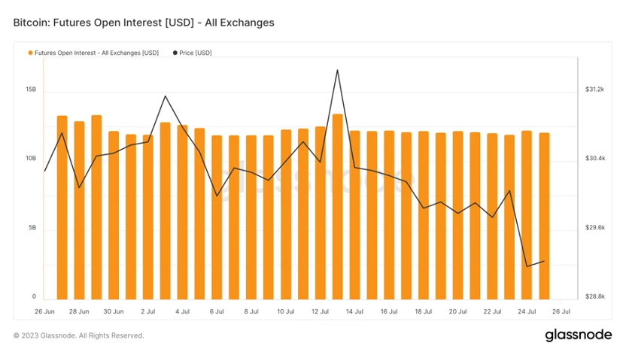The height and width of the screenshot is (352, 626).
Task: Click the $31.2k right axis label
Action: pos(594,90)
